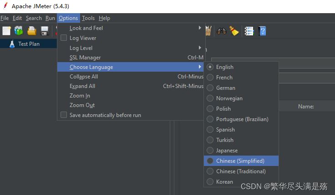Screen dimensions: 335x195
Task: Open the Templates toolbar icon
Action: pos(19,31)
